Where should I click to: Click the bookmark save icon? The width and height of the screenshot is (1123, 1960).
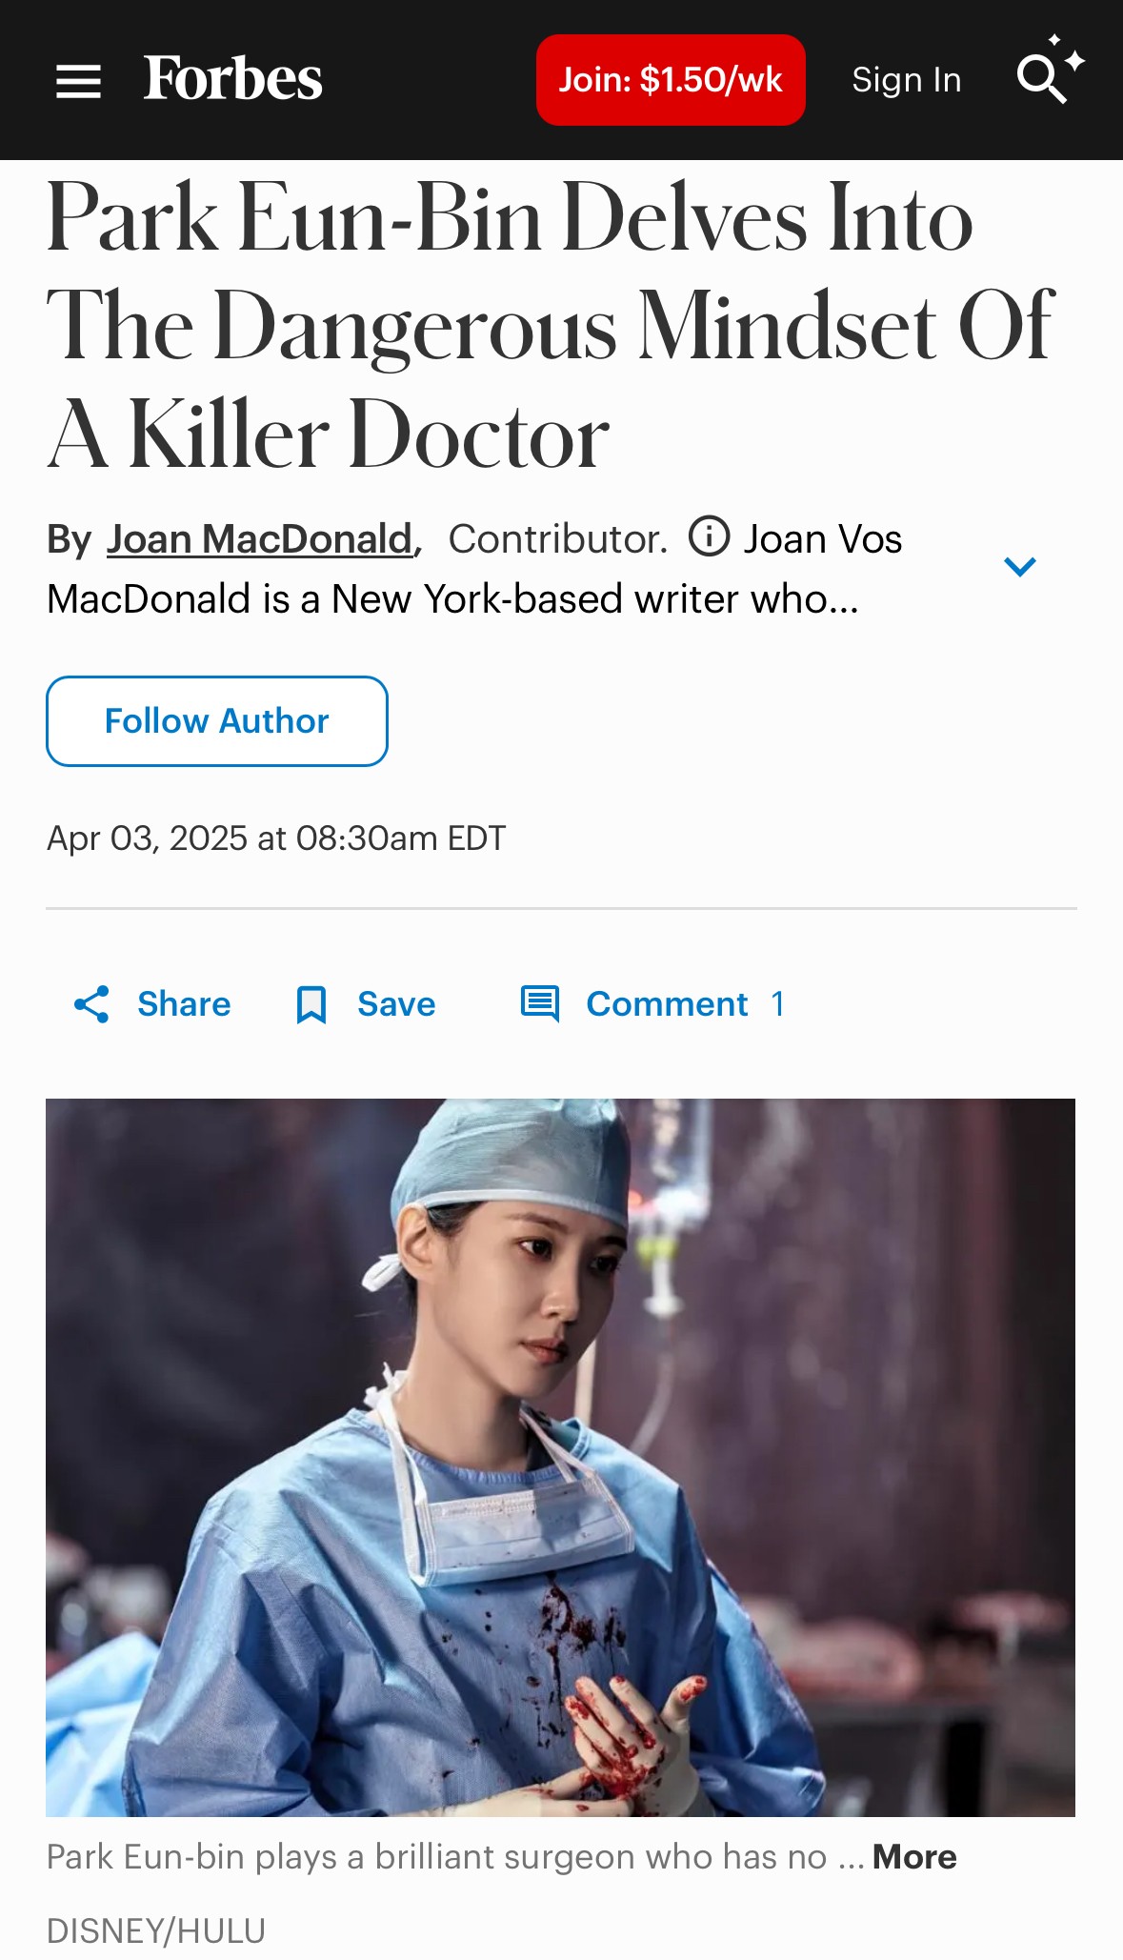311,1004
